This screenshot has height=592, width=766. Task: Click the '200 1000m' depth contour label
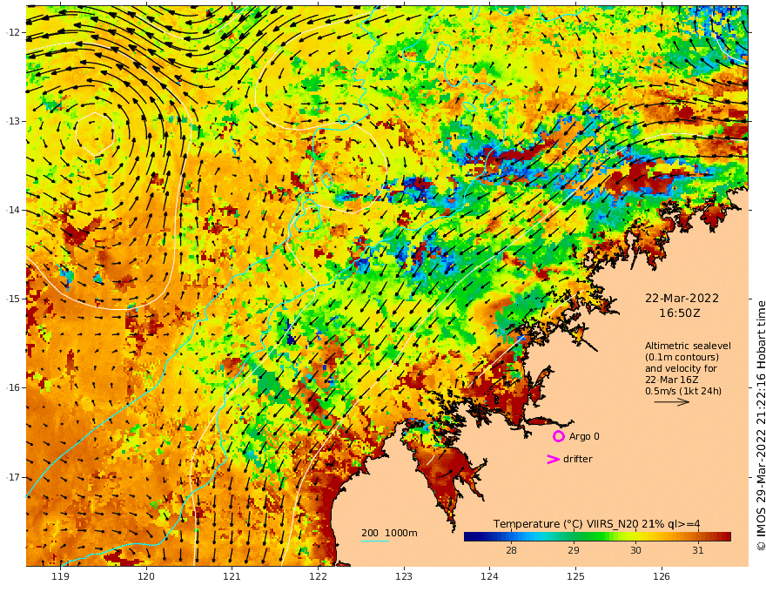click(x=389, y=533)
